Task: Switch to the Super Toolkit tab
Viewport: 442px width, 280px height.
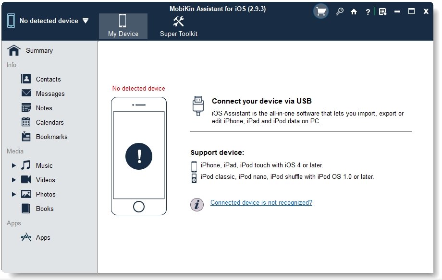Action: 179,26
